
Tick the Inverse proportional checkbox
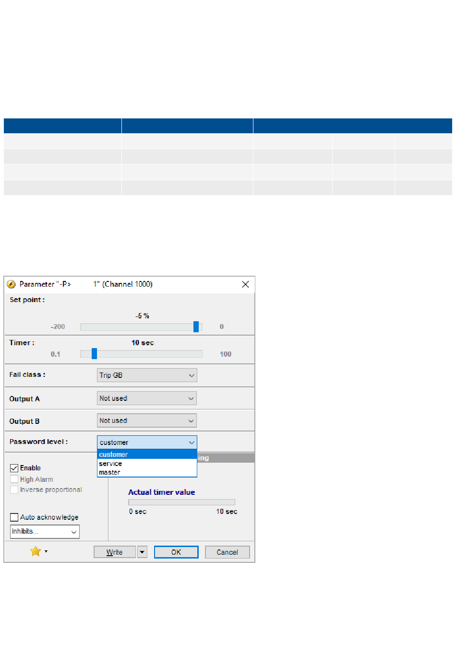(14, 490)
